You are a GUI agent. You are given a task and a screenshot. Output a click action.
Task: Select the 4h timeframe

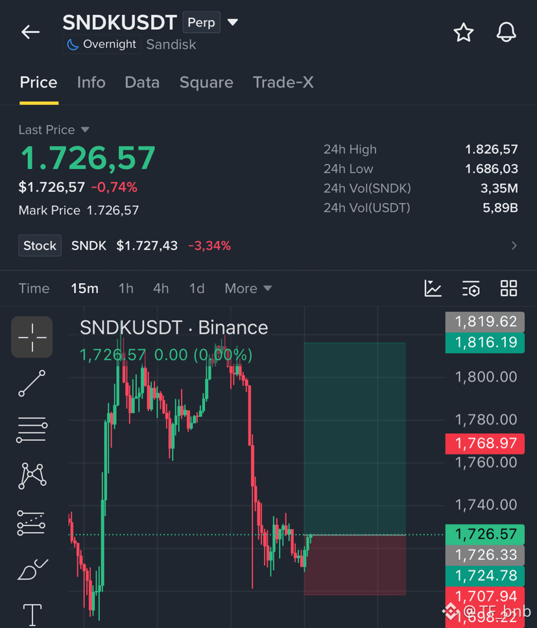pos(161,288)
